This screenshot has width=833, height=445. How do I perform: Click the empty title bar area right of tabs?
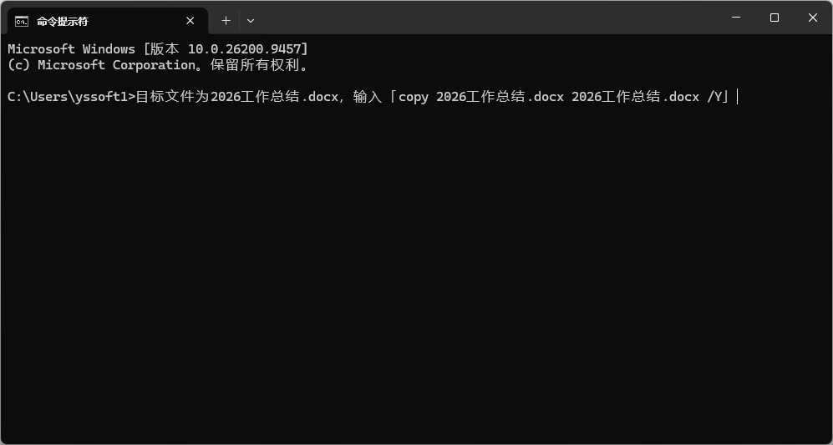coord(489,18)
